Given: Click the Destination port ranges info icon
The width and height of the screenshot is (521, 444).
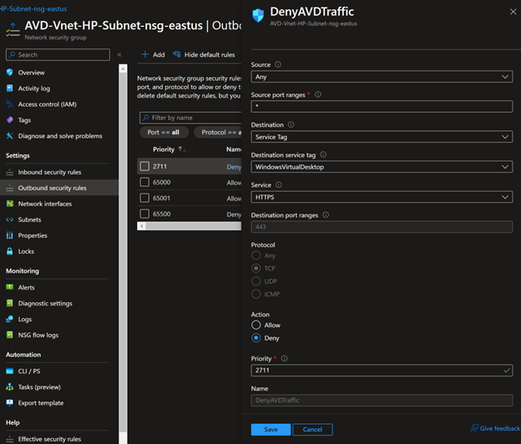Looking at the screenshot, I should click(x=326, y=214).
